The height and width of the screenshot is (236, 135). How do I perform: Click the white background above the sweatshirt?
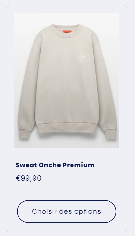click(66, 18)
